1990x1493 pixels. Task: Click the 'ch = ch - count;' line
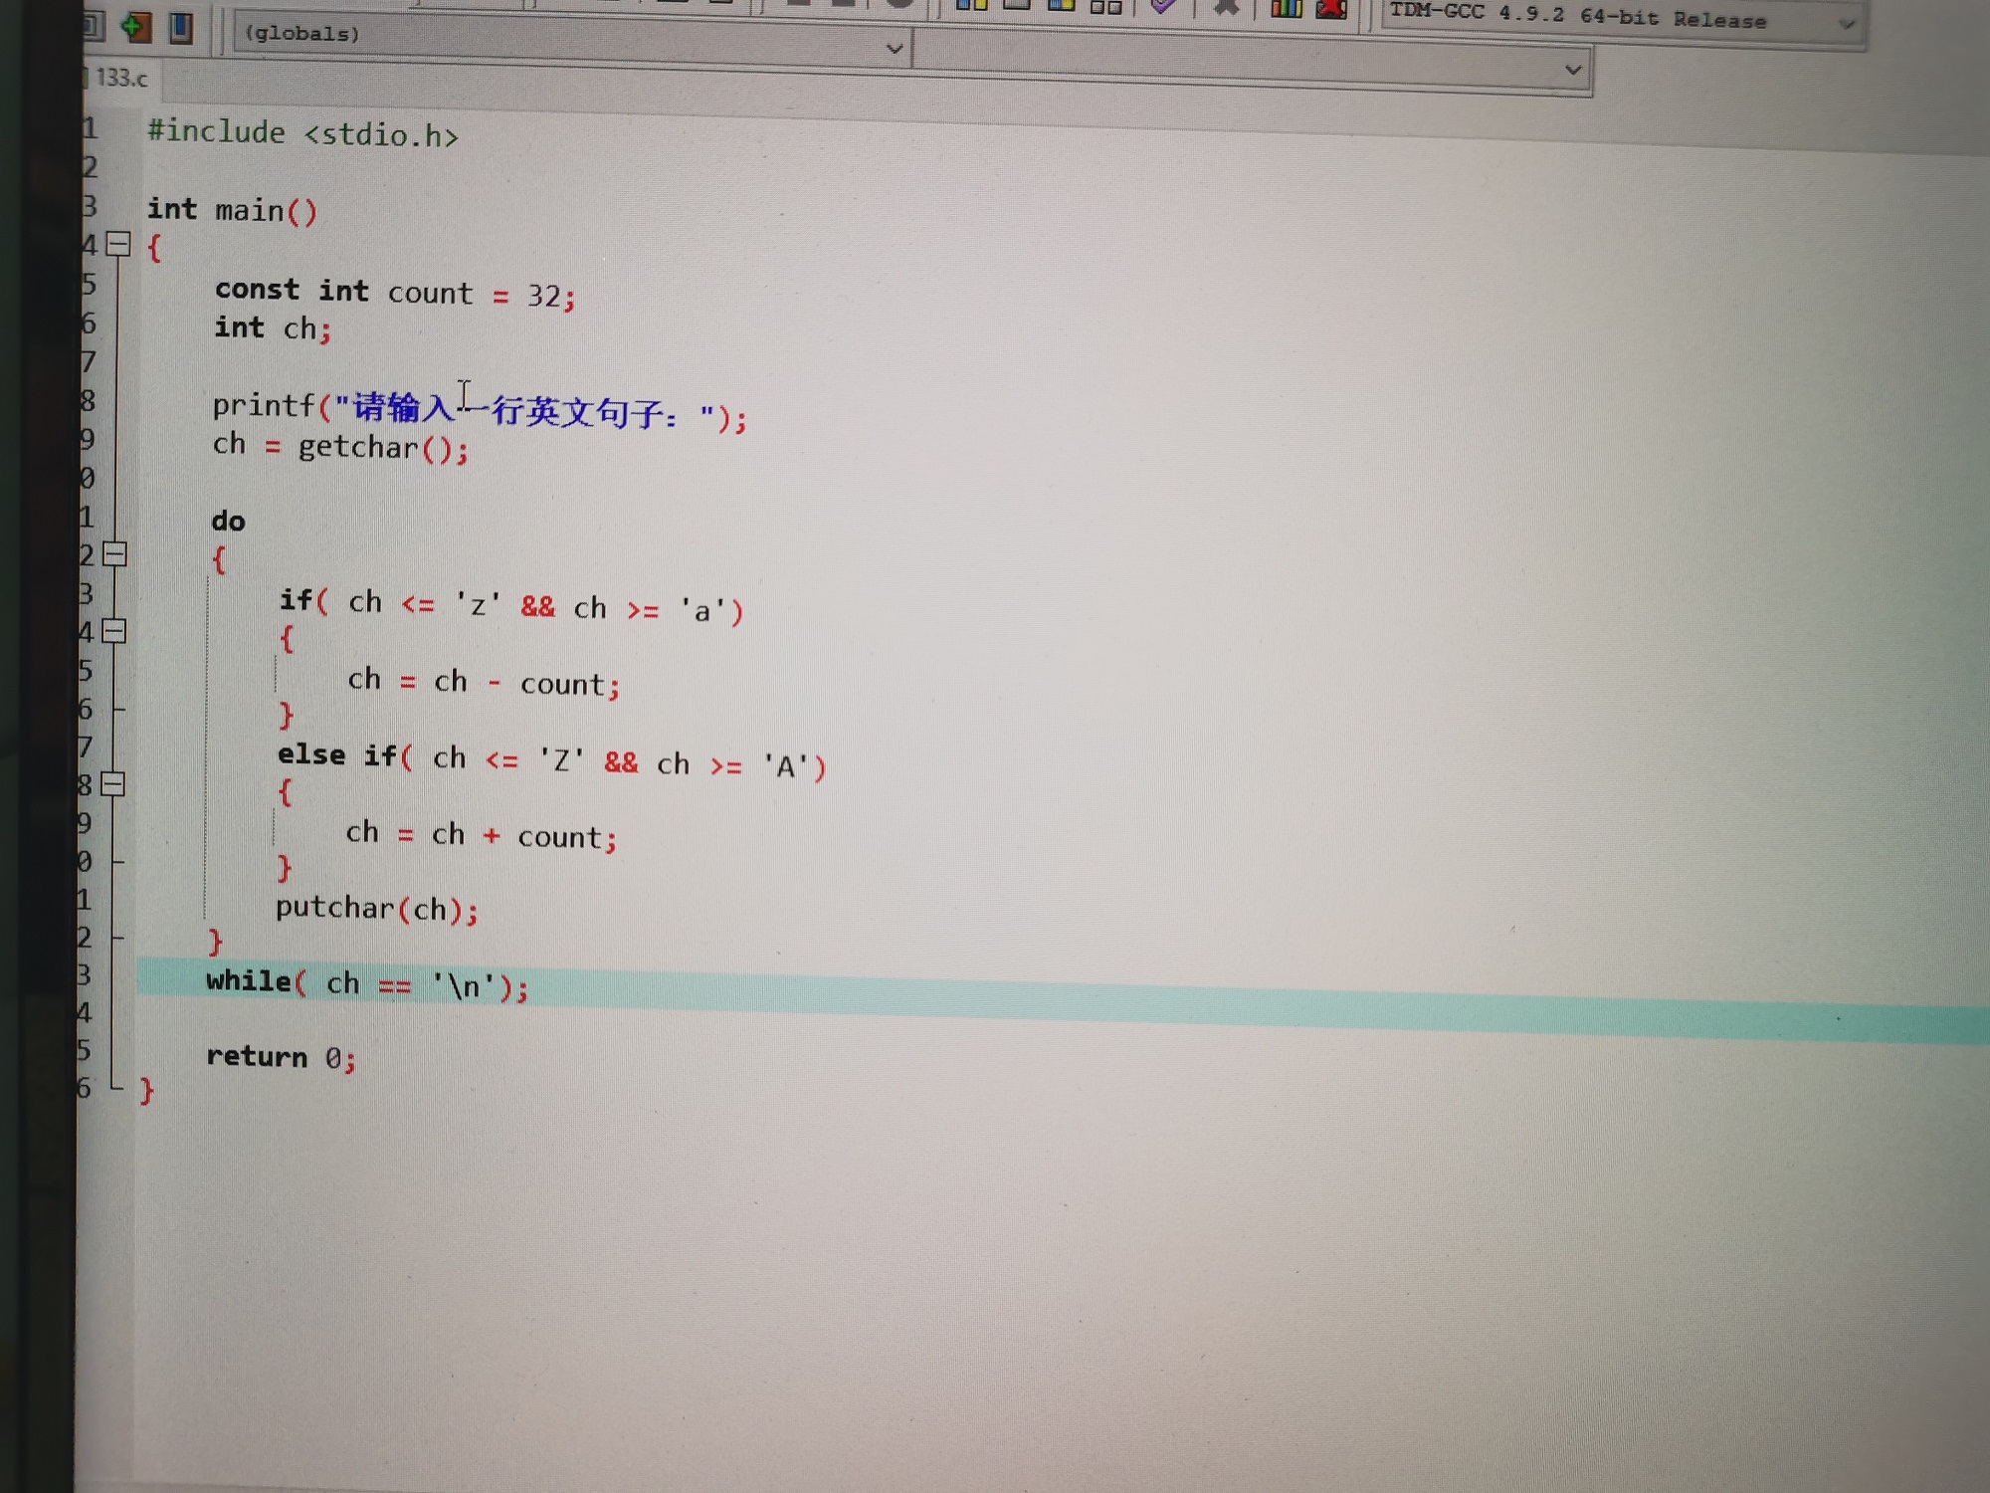pyautogui.click(x=484, y=682)
